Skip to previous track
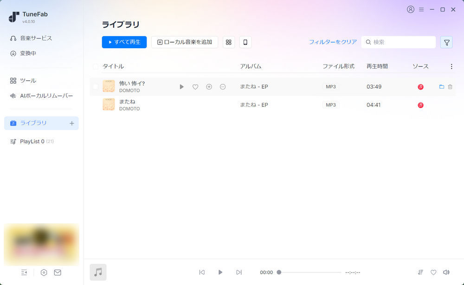This screenshot has width=464, height=285. (202, 272)
